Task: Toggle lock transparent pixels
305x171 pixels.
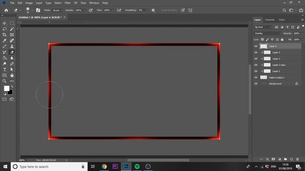Action: pyautogui.click(x=262, y=39)
